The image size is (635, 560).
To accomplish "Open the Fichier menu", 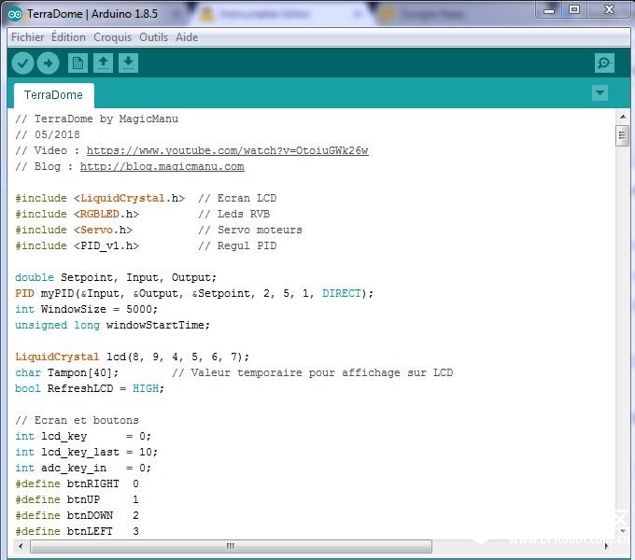I will [x=27, y=37].
